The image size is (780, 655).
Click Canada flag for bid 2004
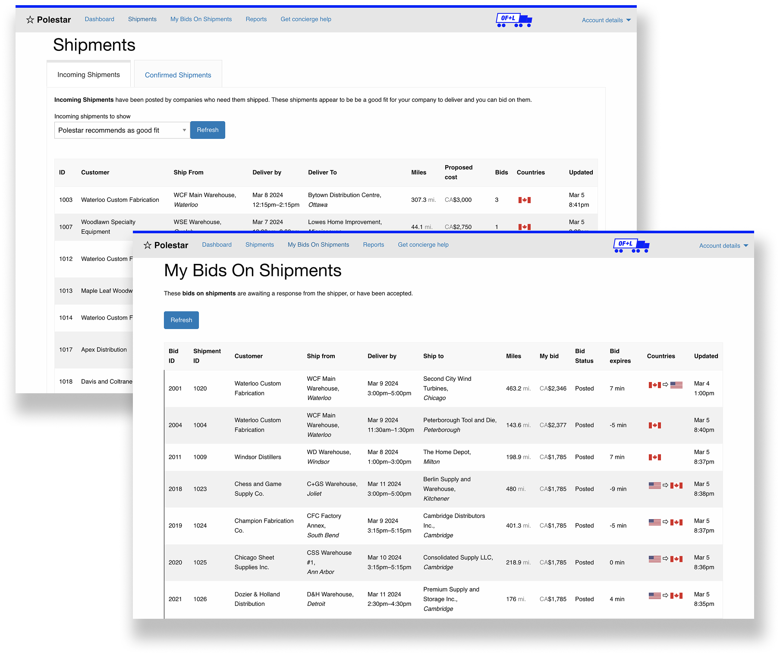point(654,425)
